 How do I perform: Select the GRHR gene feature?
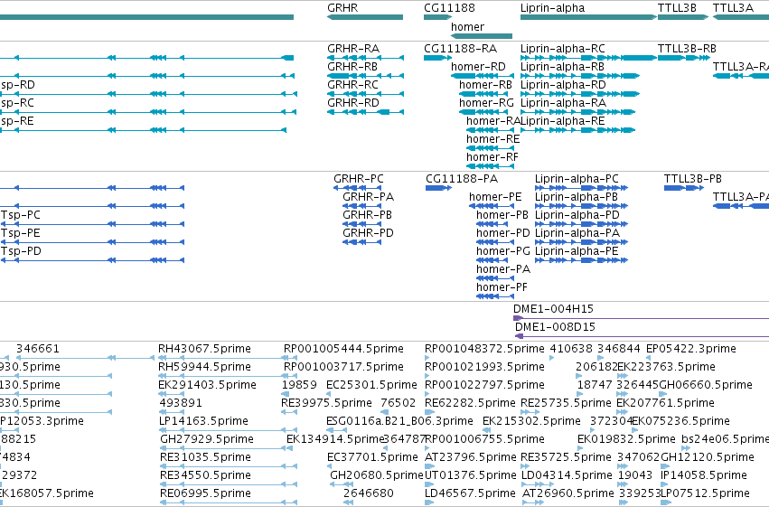[x=365, y=17]
